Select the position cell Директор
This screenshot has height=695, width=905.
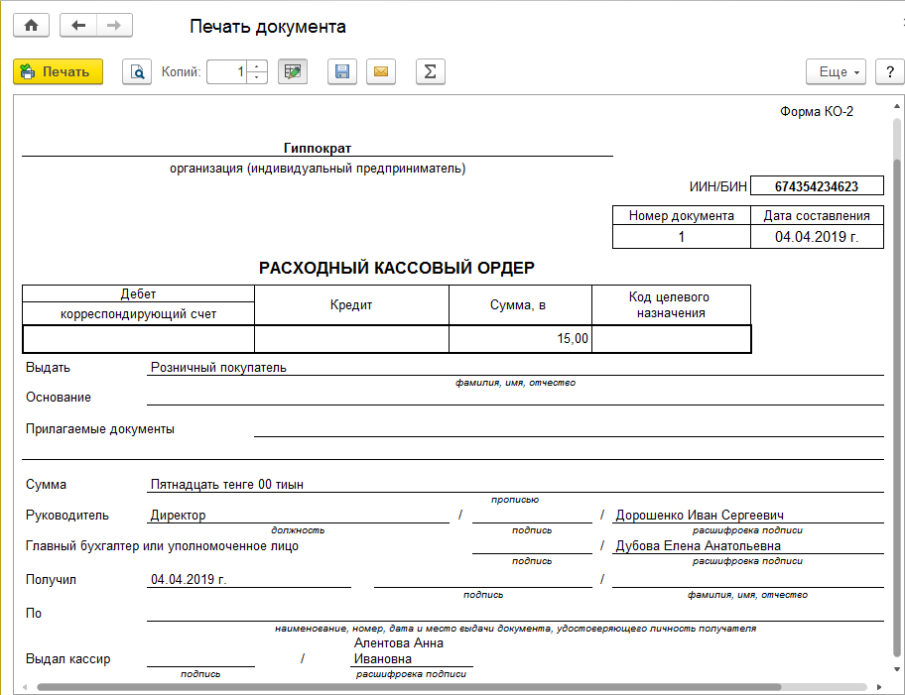(x=298, y=515)
